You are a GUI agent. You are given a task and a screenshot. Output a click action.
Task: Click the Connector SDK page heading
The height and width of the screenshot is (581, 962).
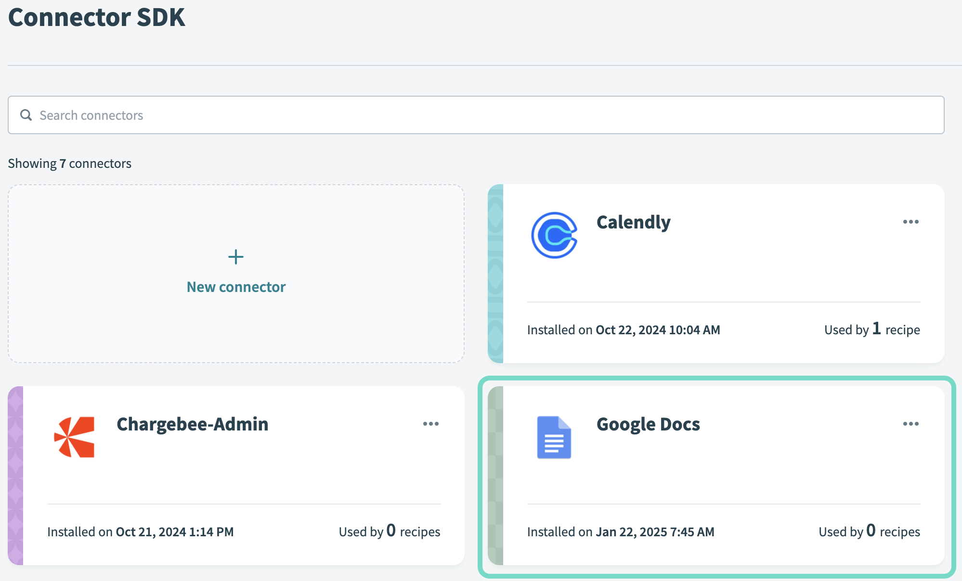97,17
